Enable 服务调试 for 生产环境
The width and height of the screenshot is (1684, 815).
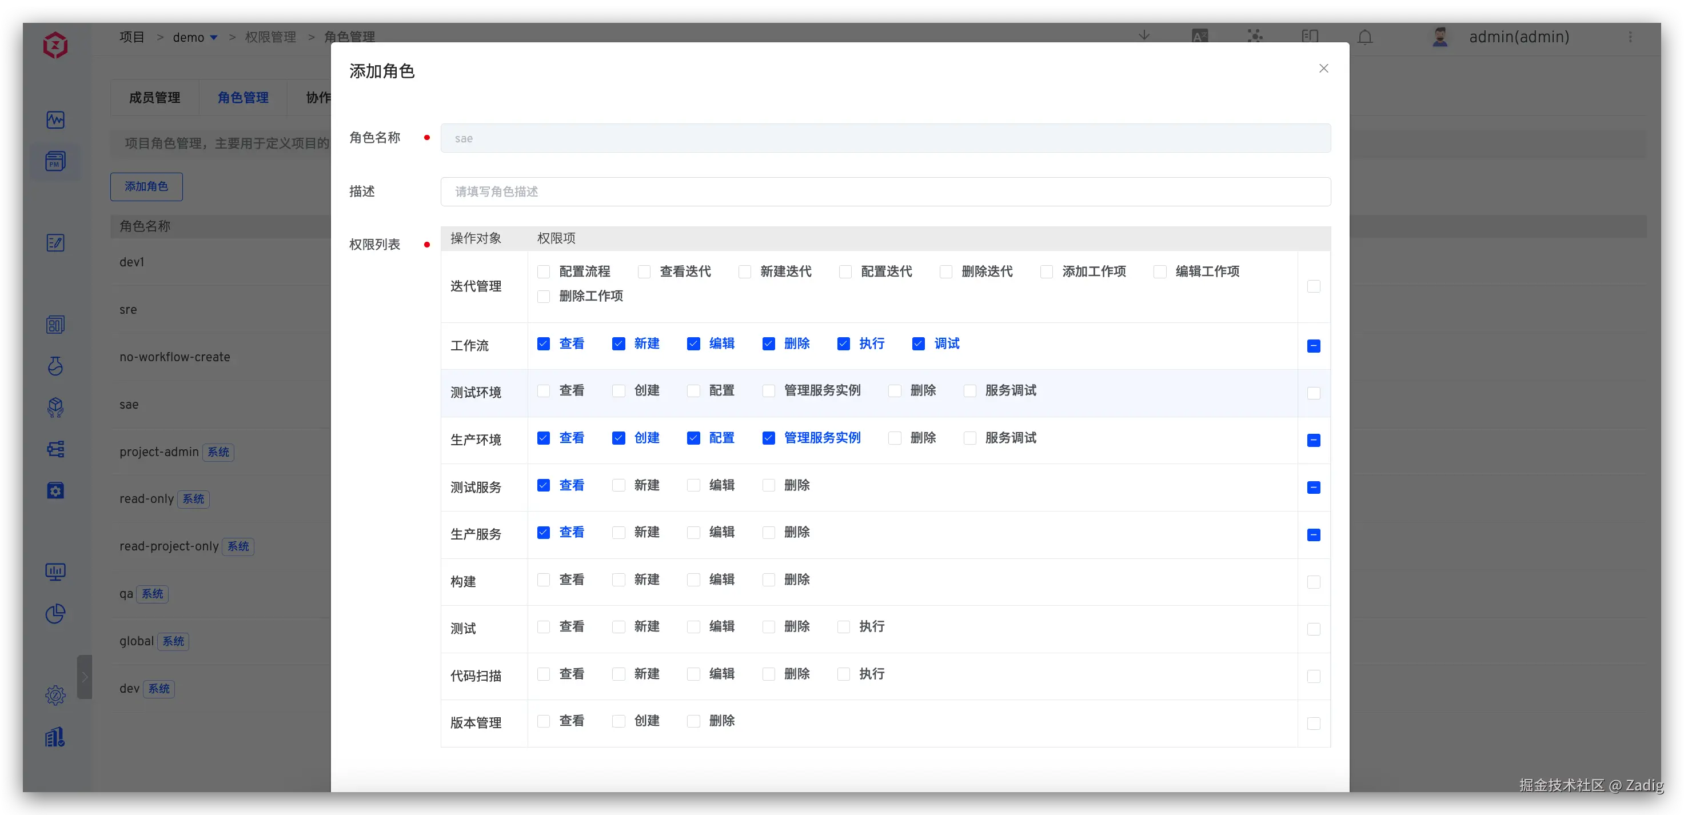tap(970, 438)
